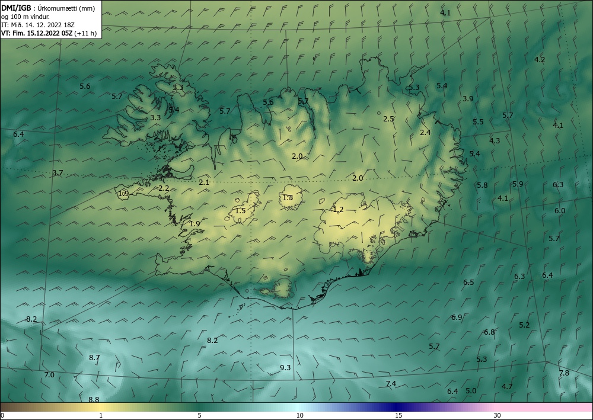Click the map value '5.8'
The height and width of the screenshot is (420, 593).
tap(482, 185)
